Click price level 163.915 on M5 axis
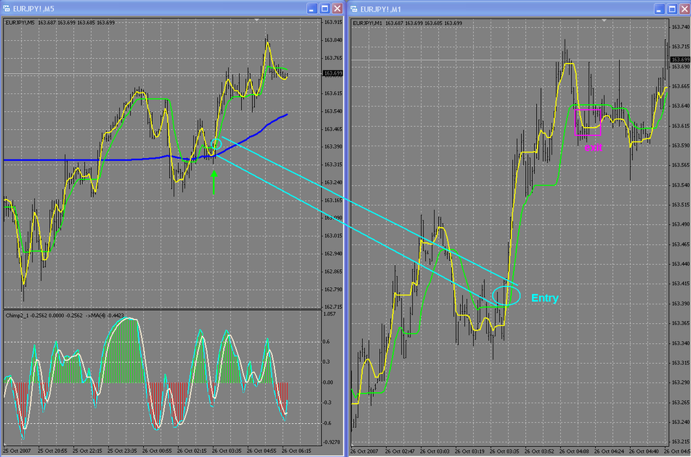Screen dimensions: 691x457 [x=333, y=22]
